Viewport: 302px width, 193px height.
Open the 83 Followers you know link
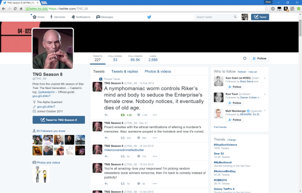coord(51,131)
